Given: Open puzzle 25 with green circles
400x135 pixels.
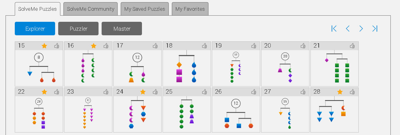Looking at the screenshot, I should [187, 114].
